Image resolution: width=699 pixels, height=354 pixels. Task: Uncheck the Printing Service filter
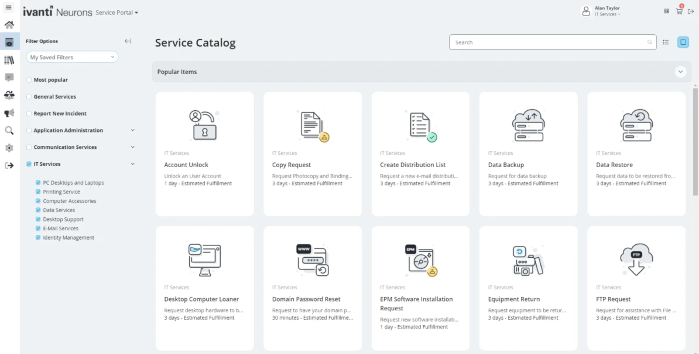pos(38,192)
